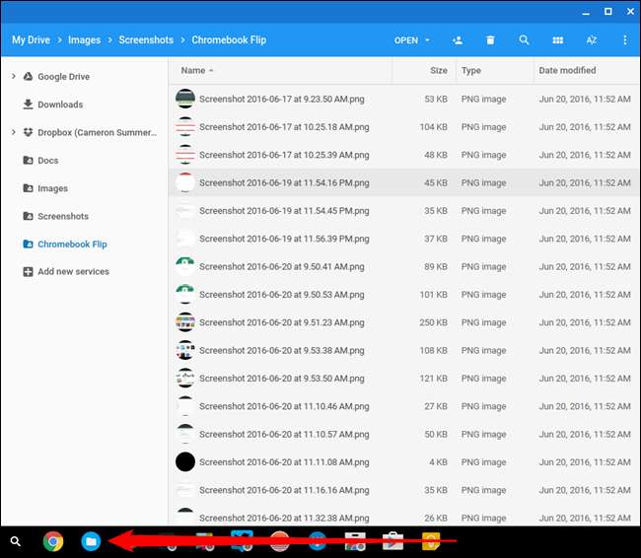
Task: Open the dropdown arrow beside OPEN
Action: [x=427, y=40]
